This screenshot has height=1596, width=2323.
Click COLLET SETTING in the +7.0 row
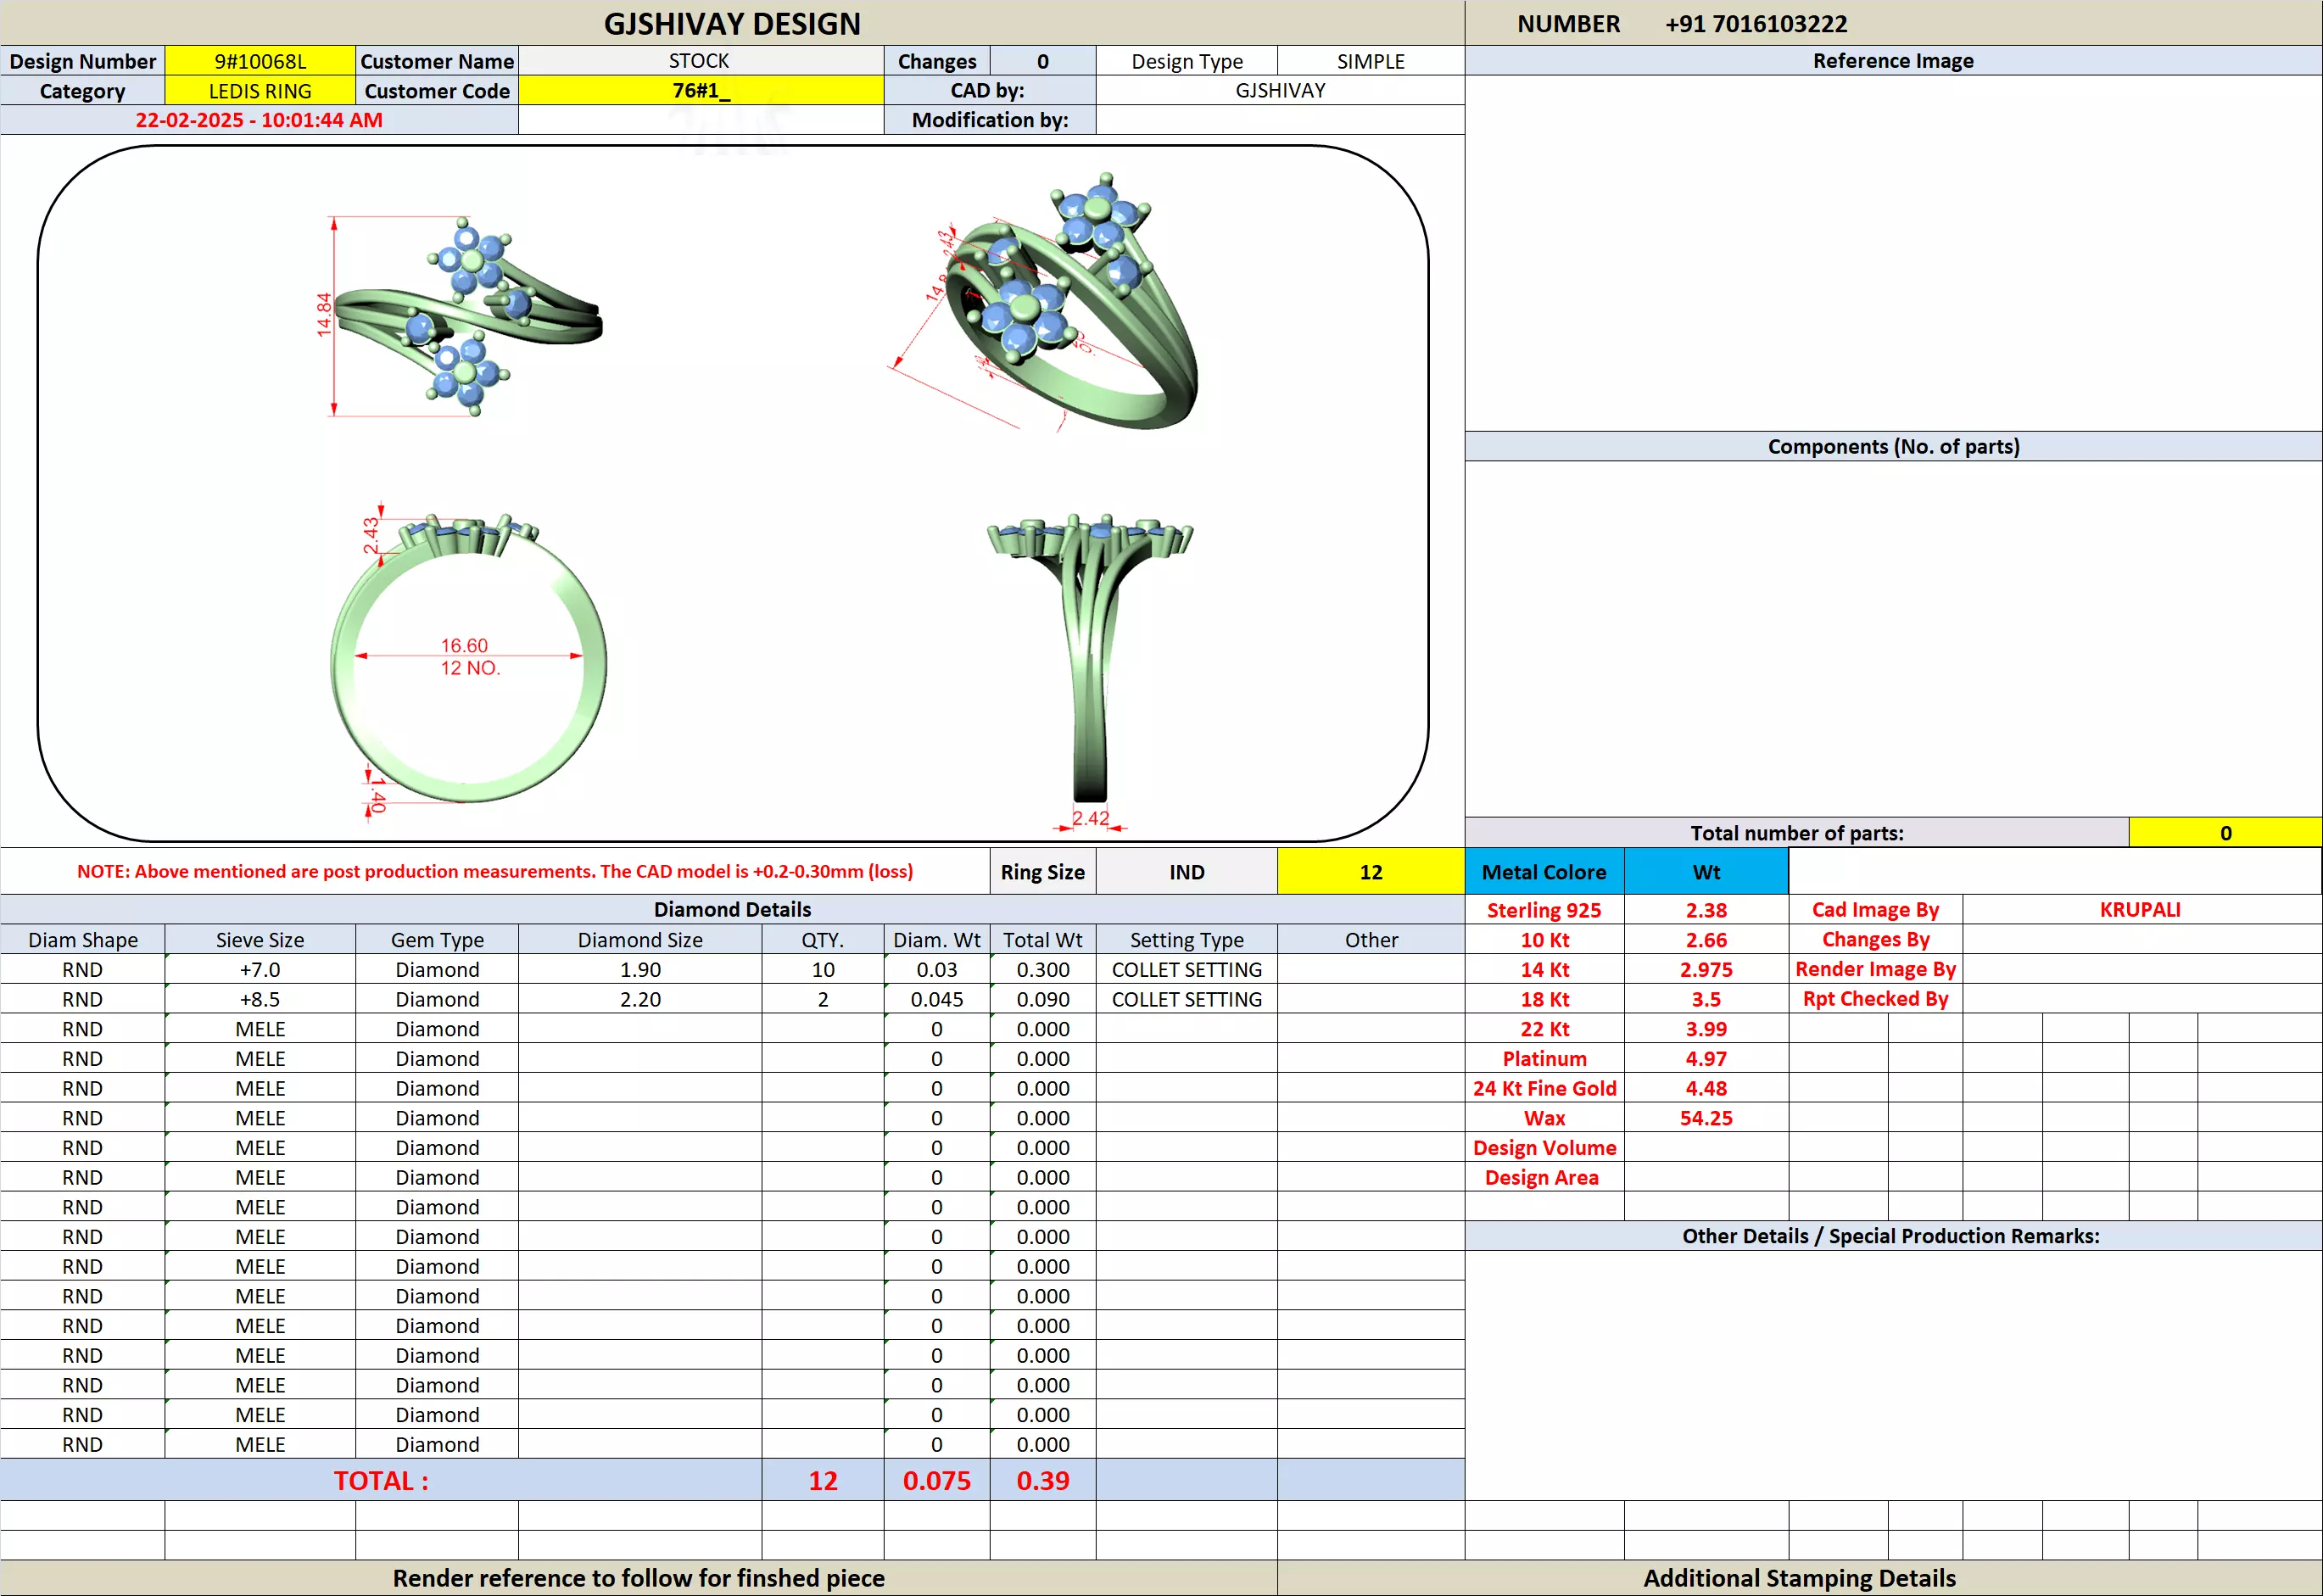tap(1186, 970)
